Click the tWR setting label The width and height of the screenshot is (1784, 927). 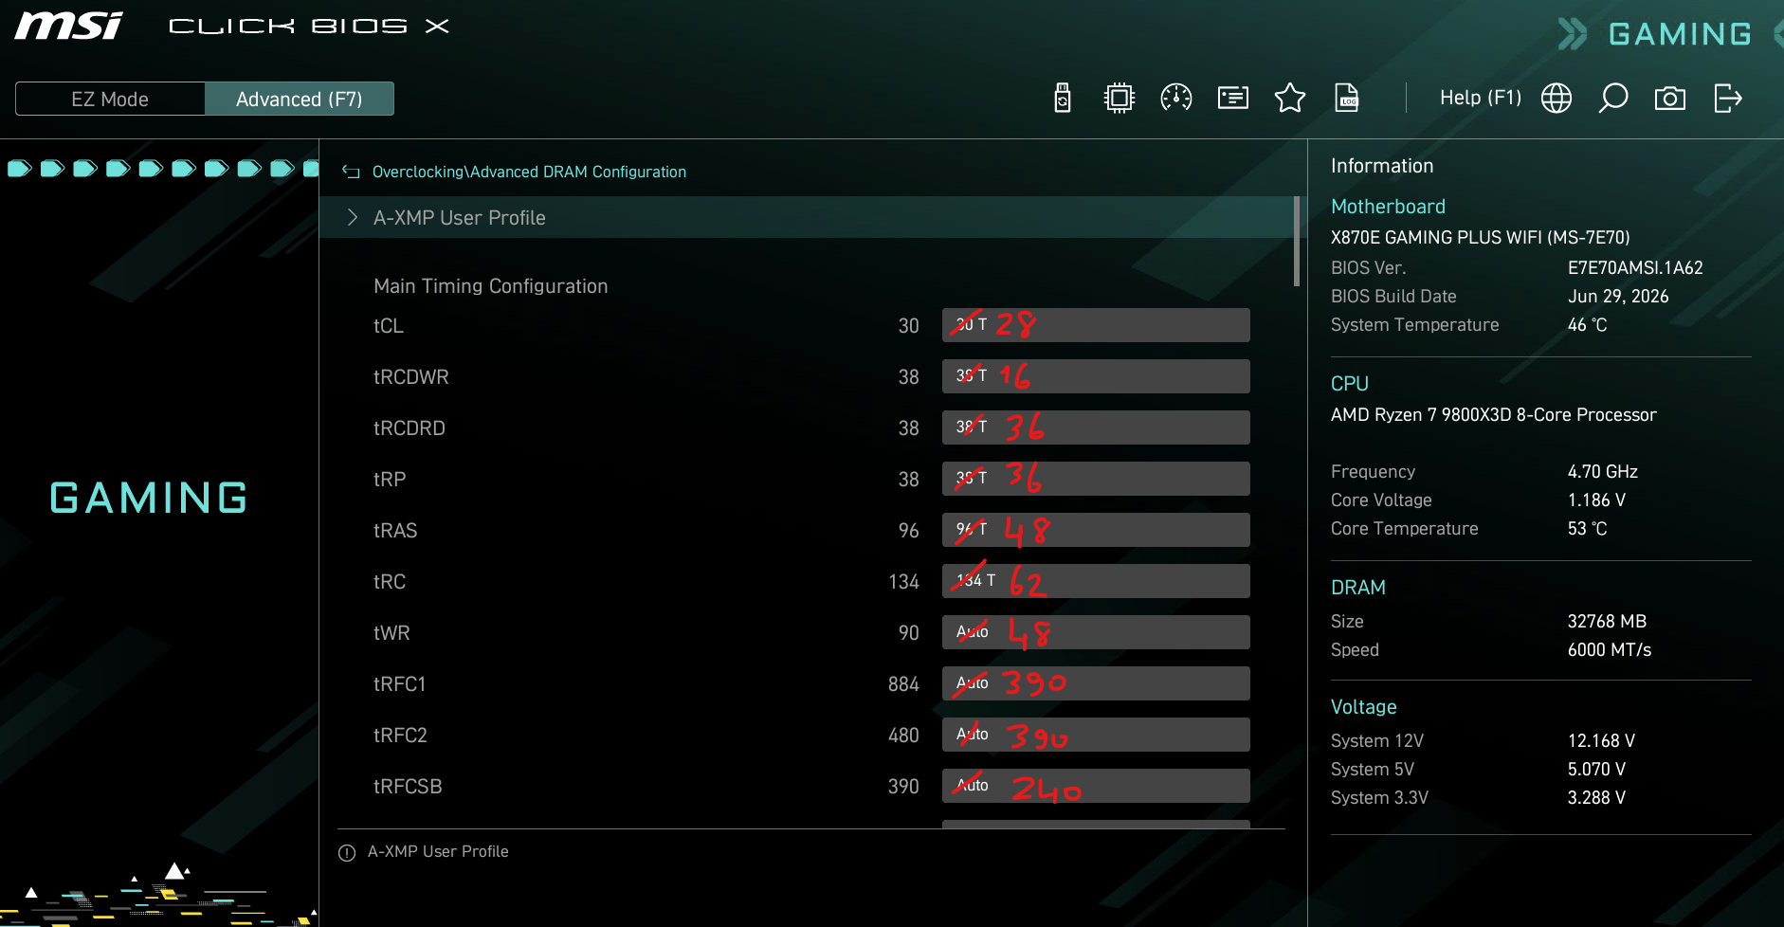click(391, 633)
